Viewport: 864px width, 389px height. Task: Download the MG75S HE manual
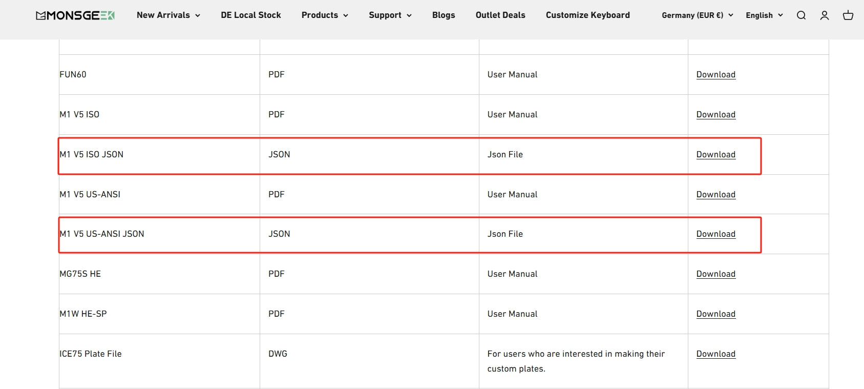tap(715, 274)
